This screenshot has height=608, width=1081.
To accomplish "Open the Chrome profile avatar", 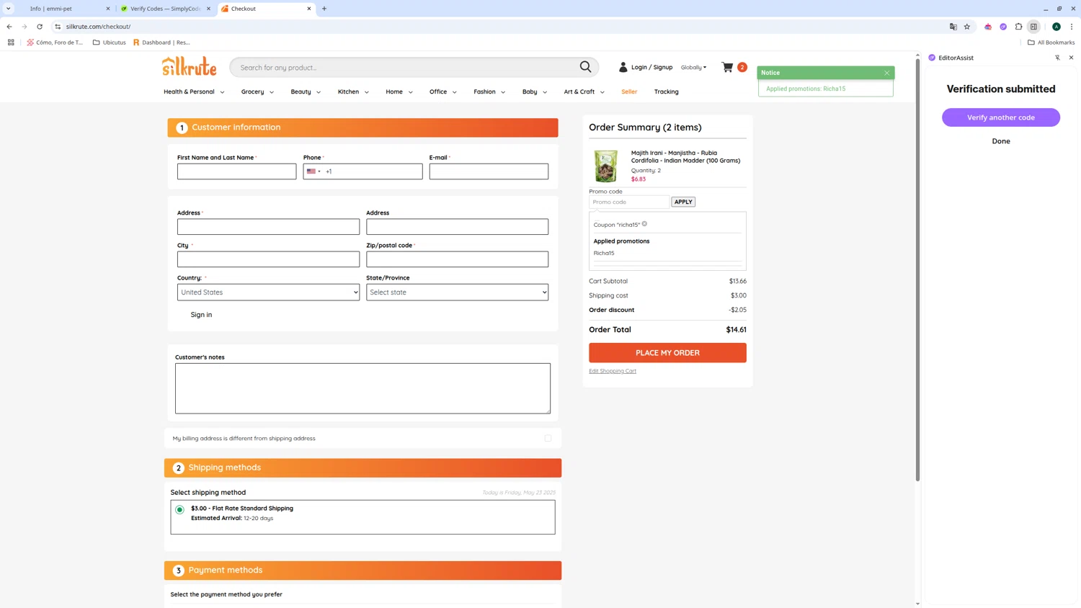I will tap(1056, 27).
